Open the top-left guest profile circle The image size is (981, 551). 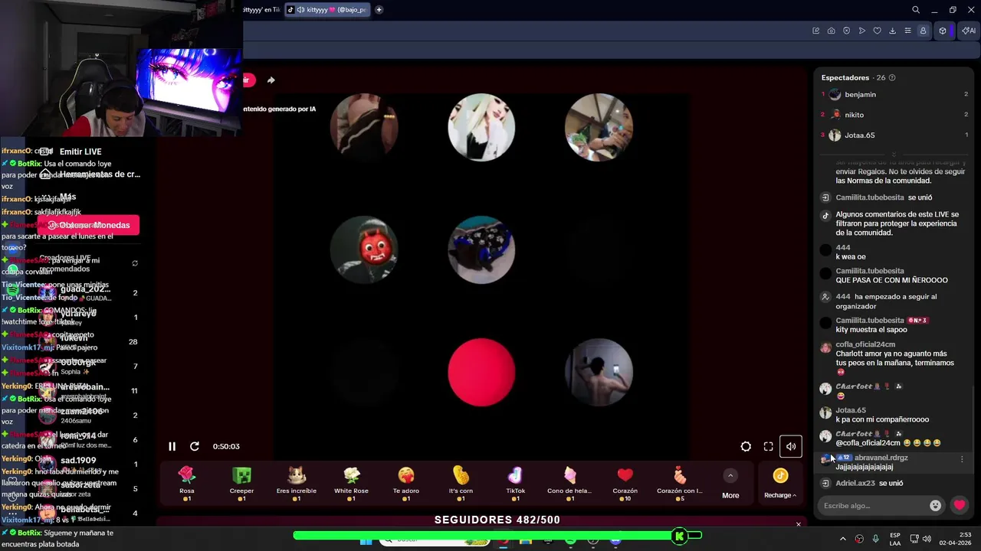click(x=364, y=127)
